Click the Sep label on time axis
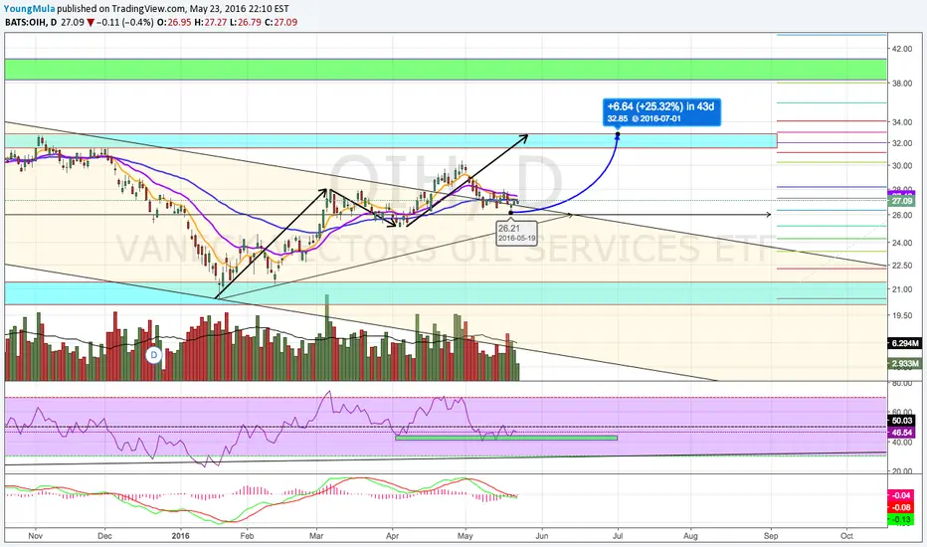Image resolution: width=927 pixels, height=547 pixels. click(771, 536)
